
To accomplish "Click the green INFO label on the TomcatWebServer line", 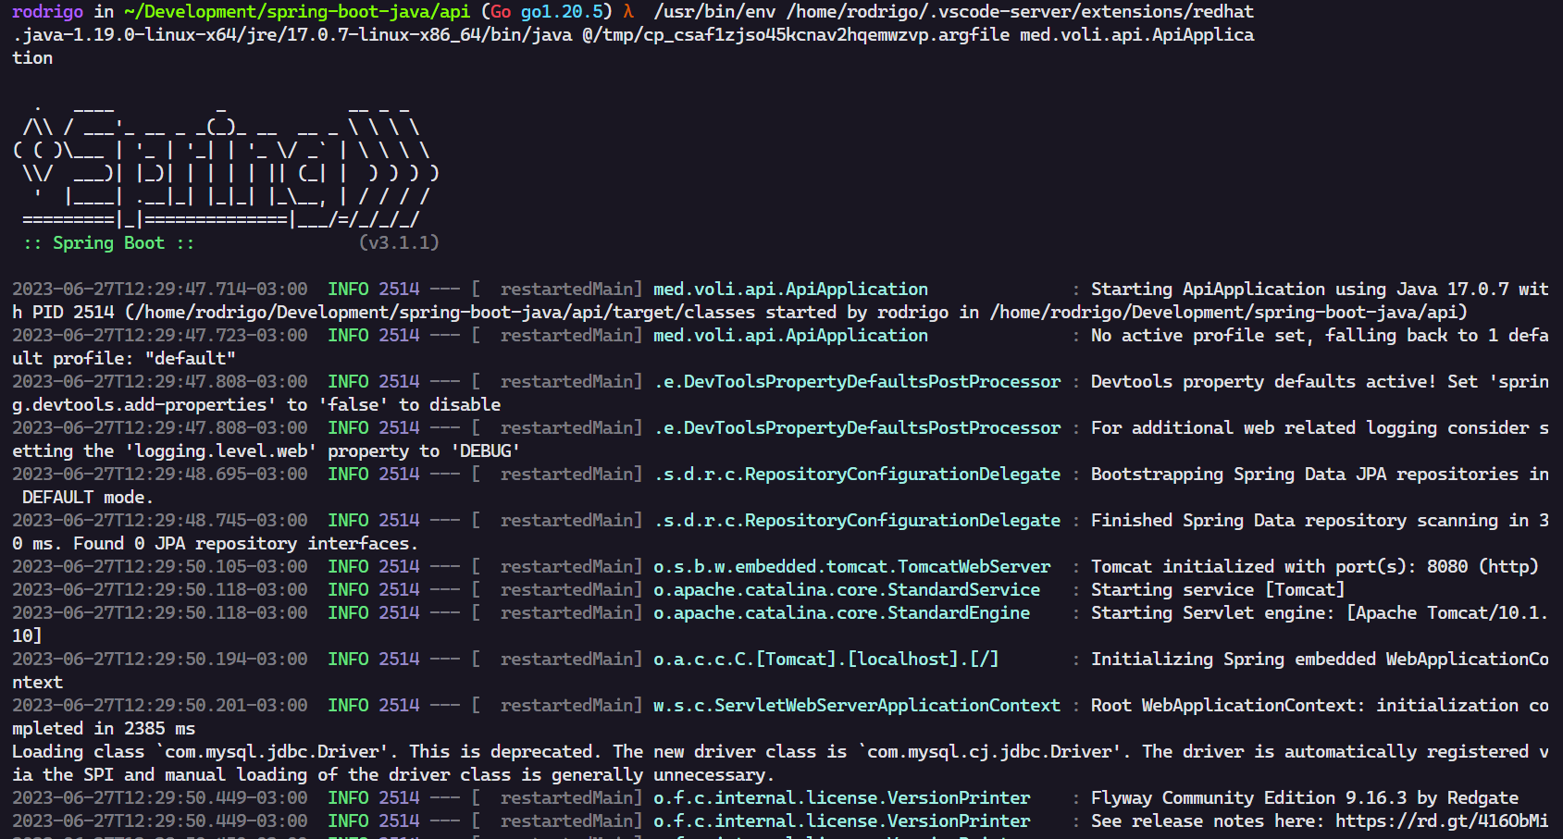I will tap(348, 566).
